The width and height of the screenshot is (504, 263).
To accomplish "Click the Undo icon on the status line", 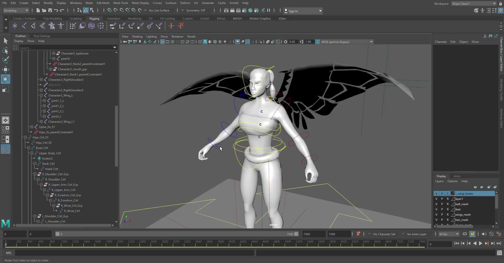I will click(56, 10).
